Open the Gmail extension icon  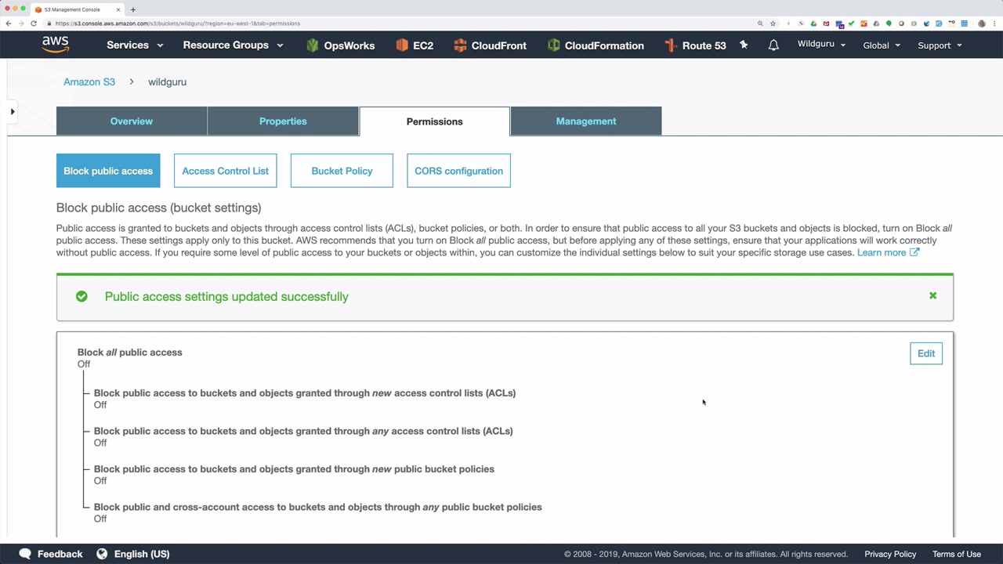coord(826,23)
